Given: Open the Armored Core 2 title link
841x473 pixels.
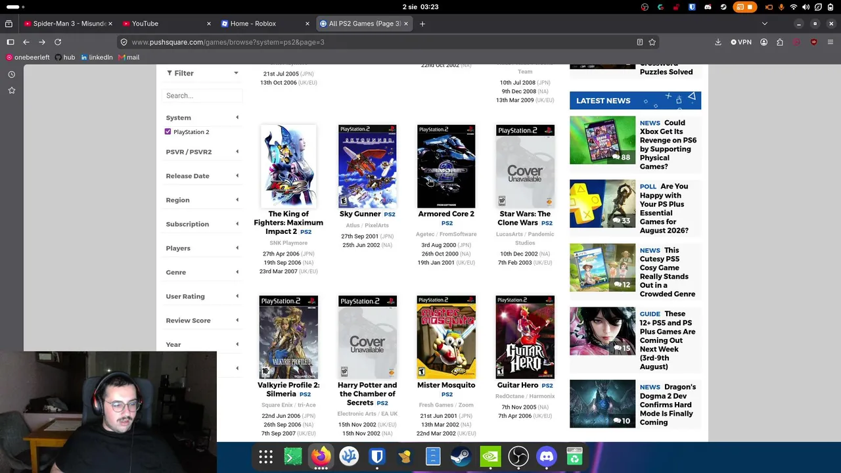Looking at the screenshot, I should tap(446, 214).
